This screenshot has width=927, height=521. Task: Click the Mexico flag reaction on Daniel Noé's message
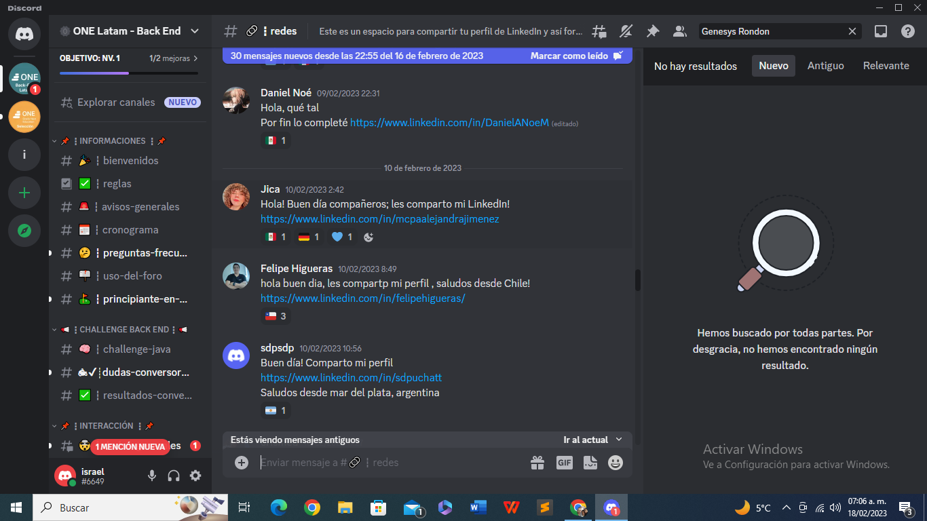coord(276,140)
